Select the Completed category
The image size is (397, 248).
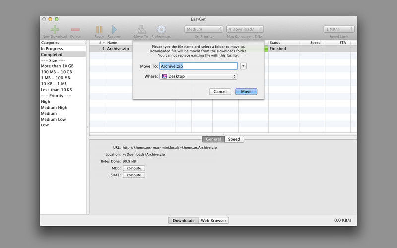click(x=63, y=54)
